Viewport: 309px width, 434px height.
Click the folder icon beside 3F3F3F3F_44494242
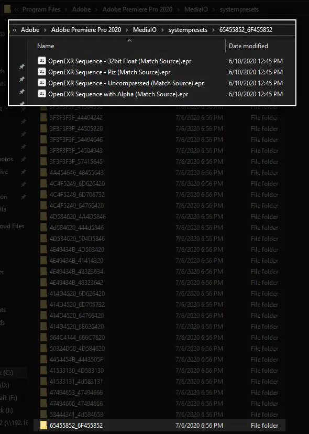click(43, 118)
